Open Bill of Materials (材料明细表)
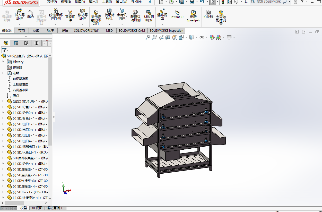The width and height of the screenshot is (322, 212). [149, 16]
